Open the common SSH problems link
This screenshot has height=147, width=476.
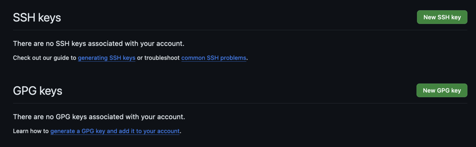click(214, 58)
